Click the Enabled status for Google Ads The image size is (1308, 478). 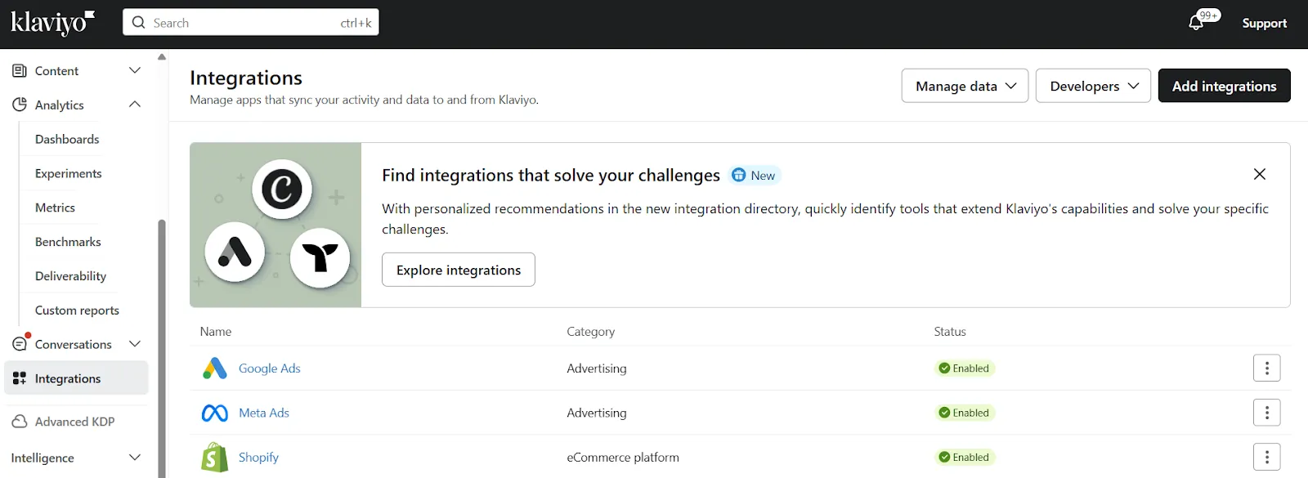point(965,369)
